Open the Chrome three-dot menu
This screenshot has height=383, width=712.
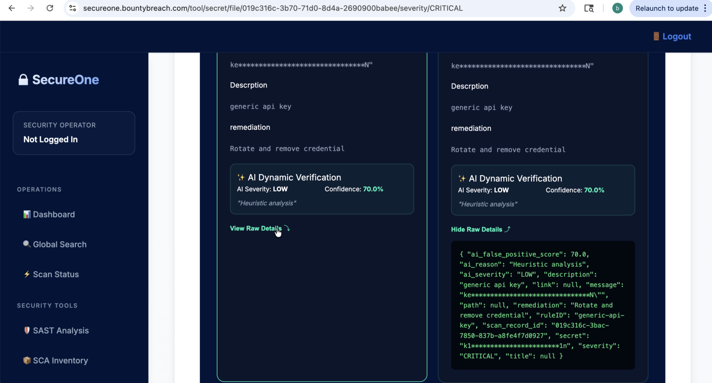pos(705,8)
